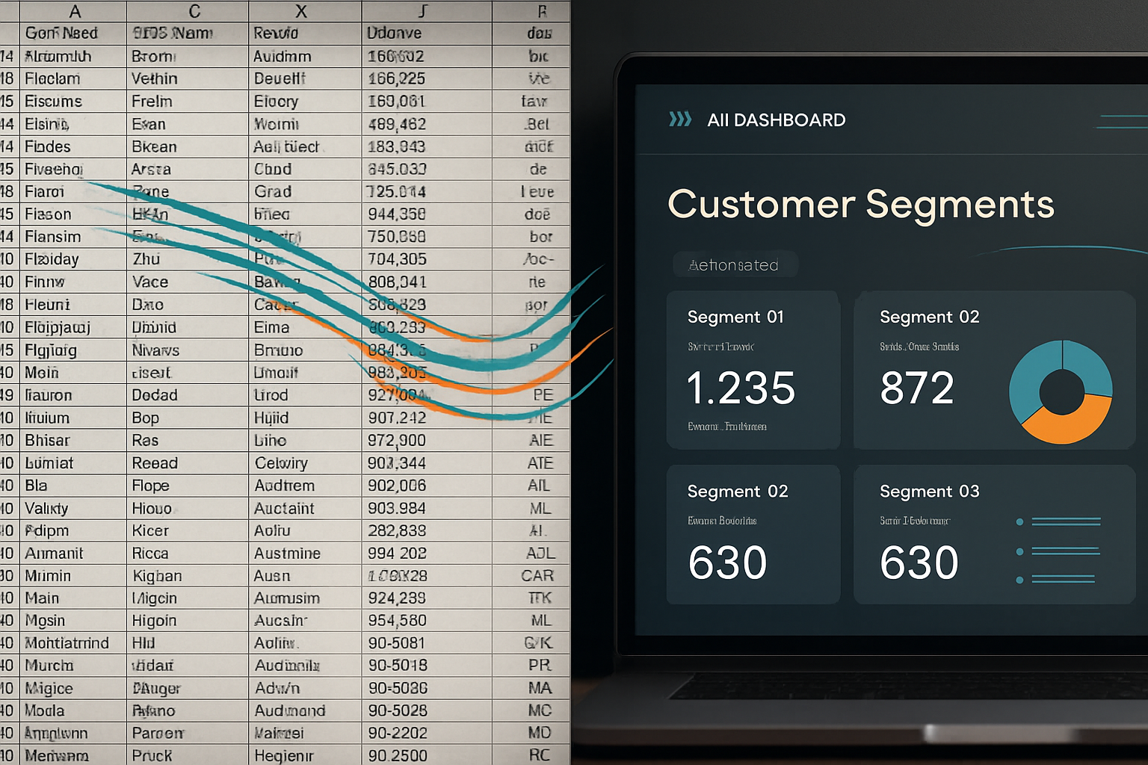Select the cell containing 'Zhu'
The width and height of the screenshot is (1148, 765).
[188, 259]
